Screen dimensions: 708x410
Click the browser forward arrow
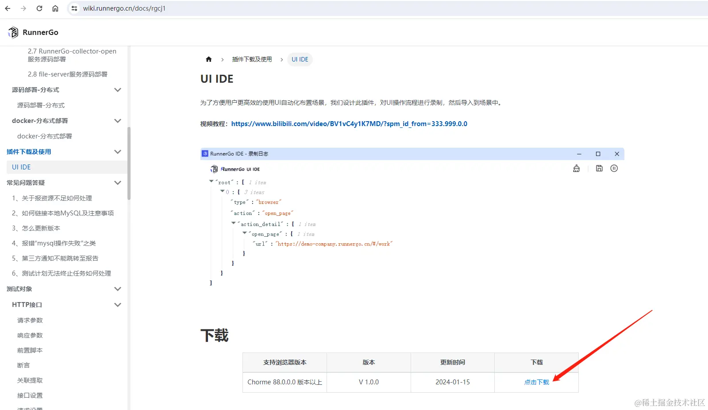[x=23, y=8]
